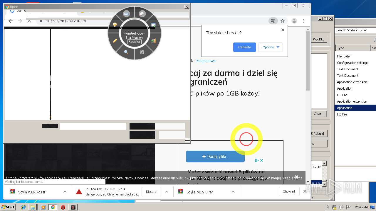This screenshot has height=211, width=376.
Task: Select PointerFocus magnifier tool
Action: coord(126,52)
